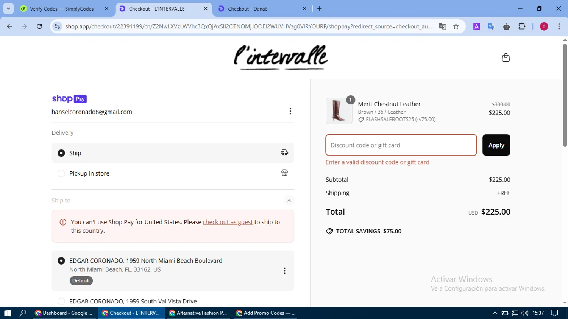This screenshot has height=319, width=568.
Task: Close the Verify Codes — SimplyCodes tab
Action: point(106,9)
